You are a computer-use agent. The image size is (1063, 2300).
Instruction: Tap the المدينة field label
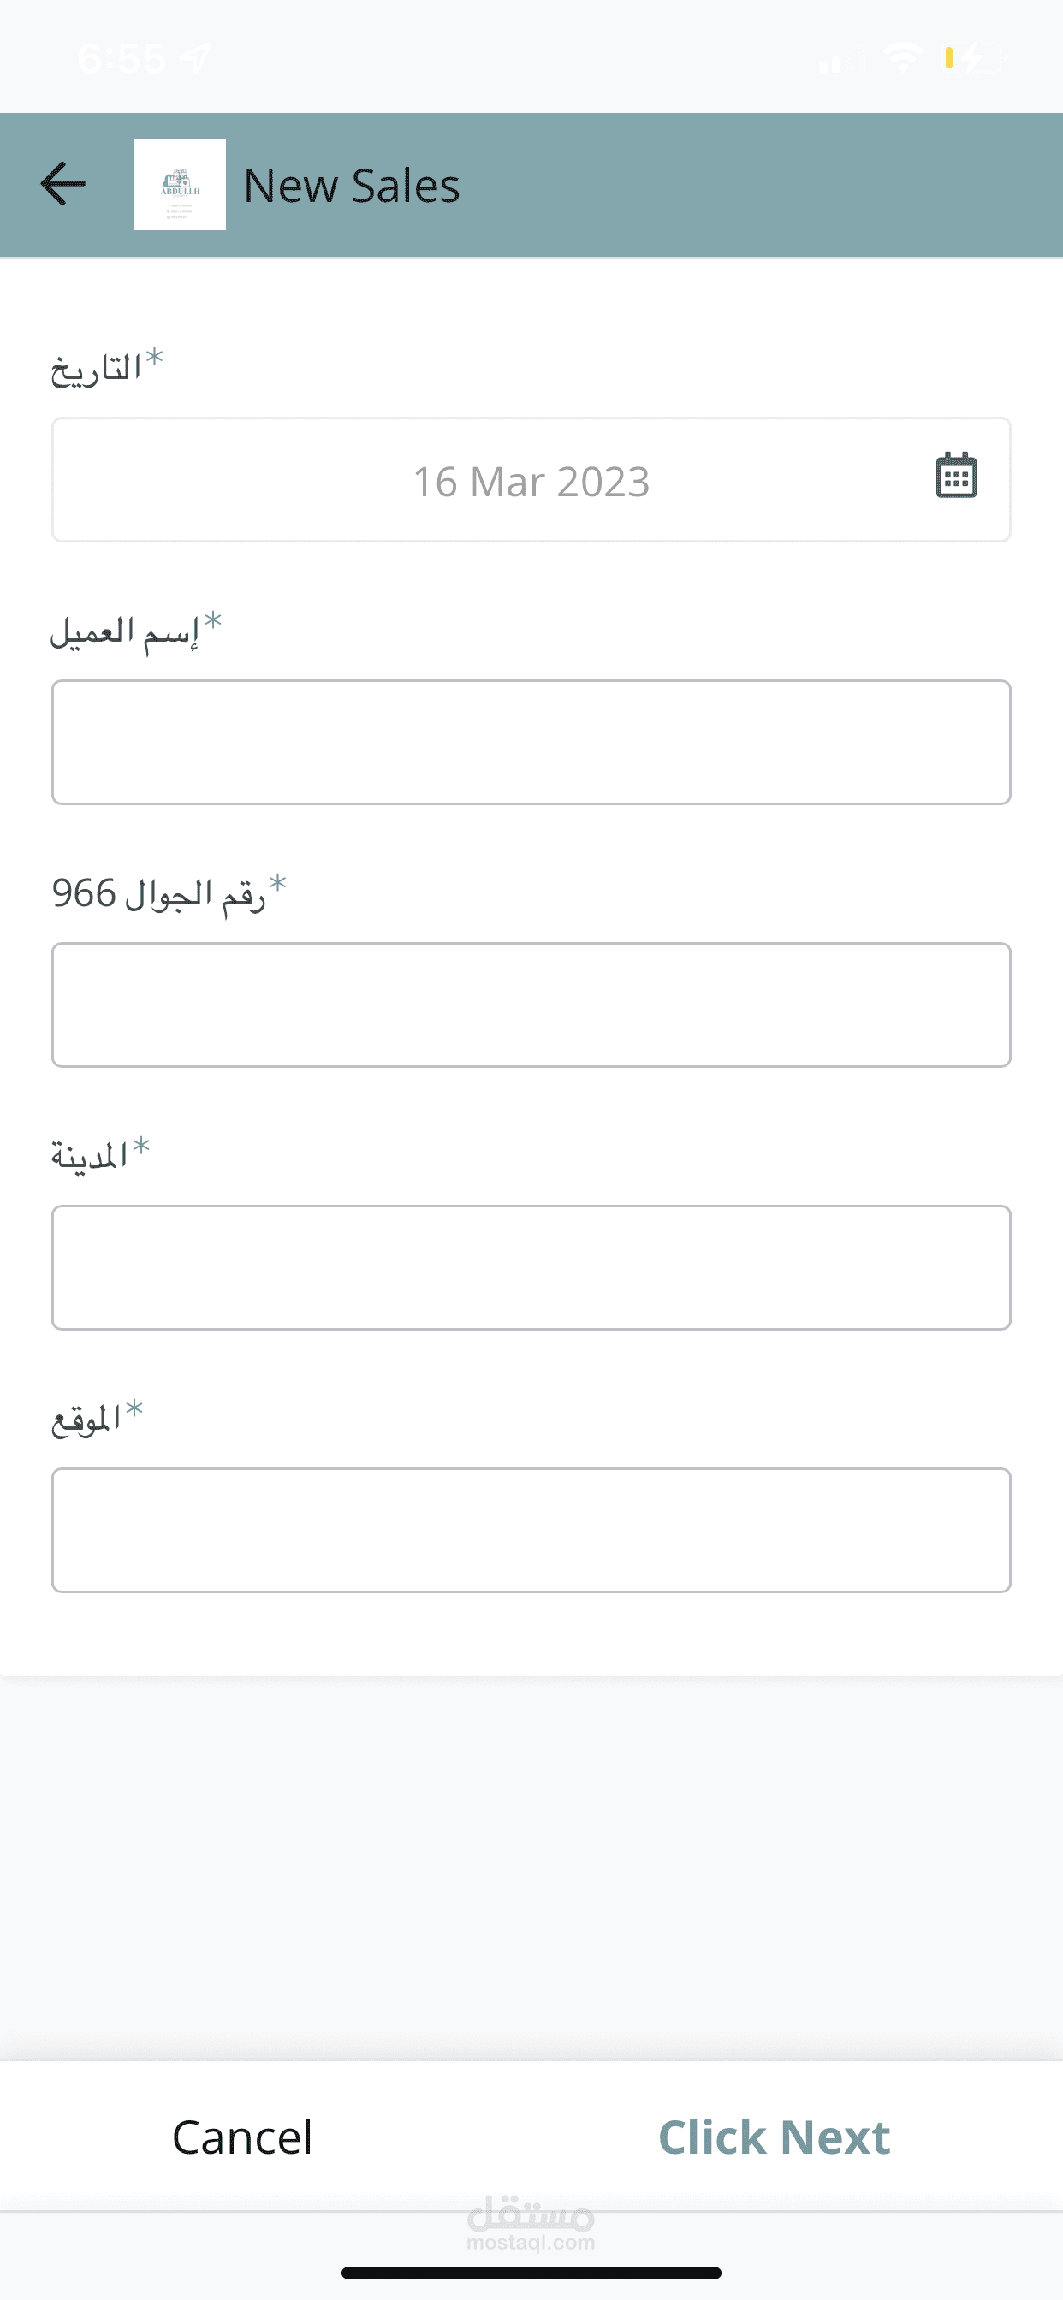pyautogui.click(x=89, y=1156)
